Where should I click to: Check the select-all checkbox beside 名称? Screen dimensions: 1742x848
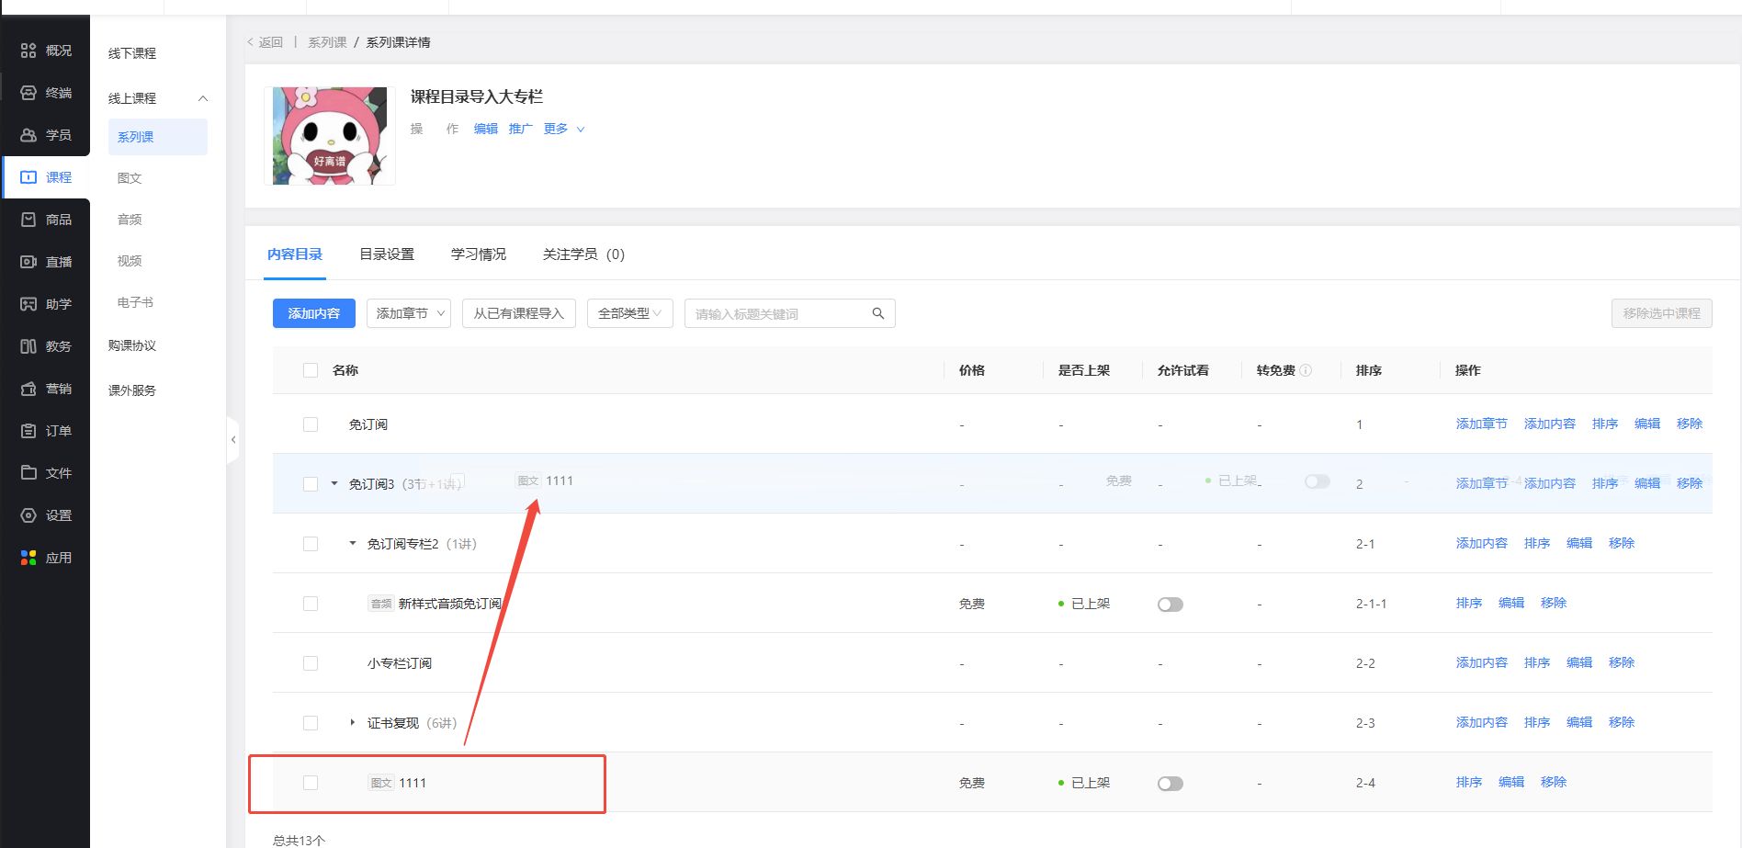point(311,370)
